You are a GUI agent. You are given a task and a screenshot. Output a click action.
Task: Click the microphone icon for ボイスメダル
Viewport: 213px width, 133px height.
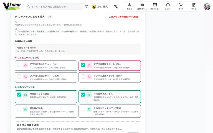(89, 95)
